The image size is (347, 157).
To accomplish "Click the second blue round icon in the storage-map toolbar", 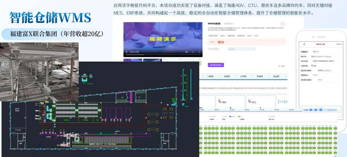I will pos(316,110).
